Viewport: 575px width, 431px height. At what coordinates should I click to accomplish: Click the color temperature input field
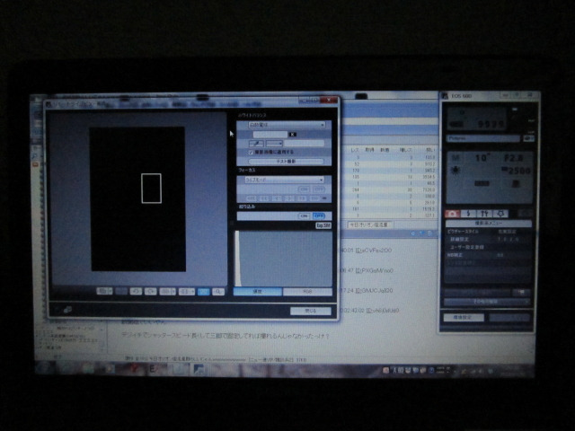(270, 135)
